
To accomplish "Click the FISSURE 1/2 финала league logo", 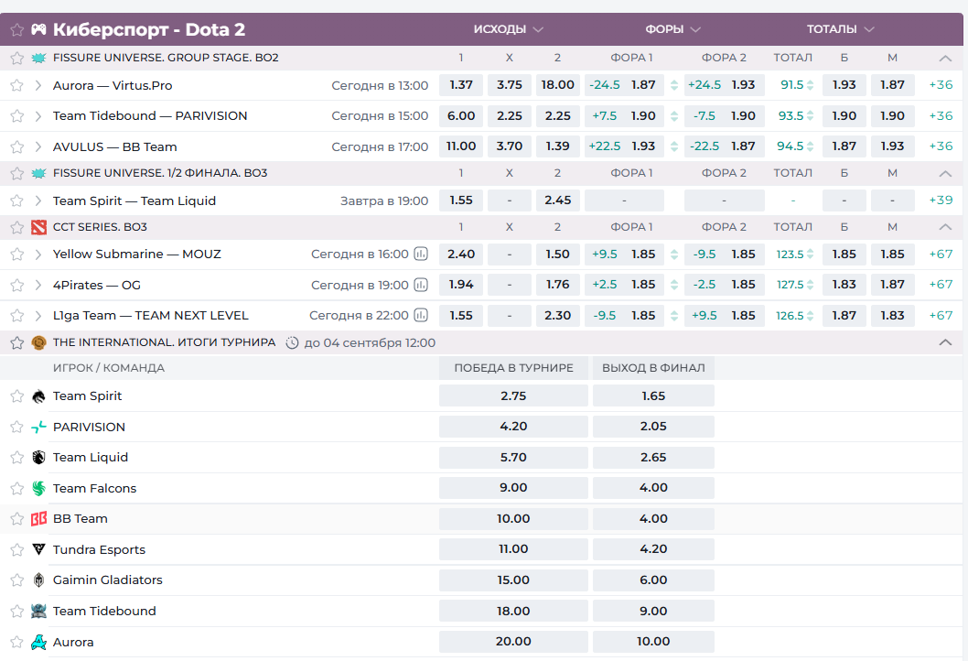I will tap(39, 174).
